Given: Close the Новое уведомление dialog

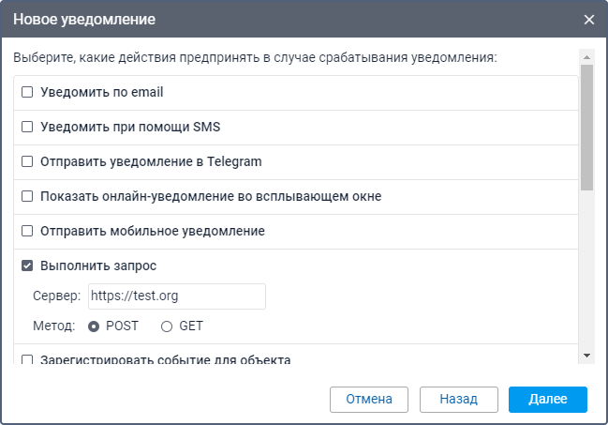Looking at the screenshot, I should click(589, 20).
